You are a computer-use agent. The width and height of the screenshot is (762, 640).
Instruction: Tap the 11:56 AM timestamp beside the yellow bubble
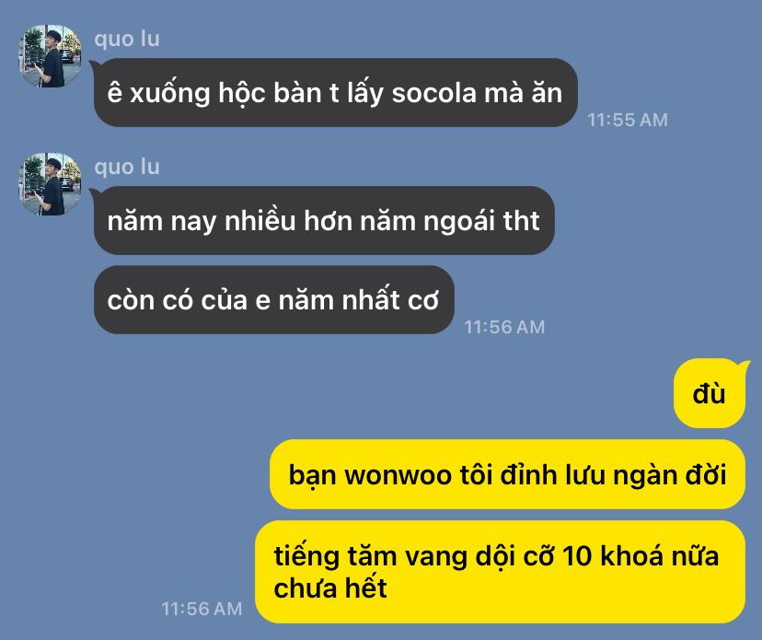[x=202, y=609]
